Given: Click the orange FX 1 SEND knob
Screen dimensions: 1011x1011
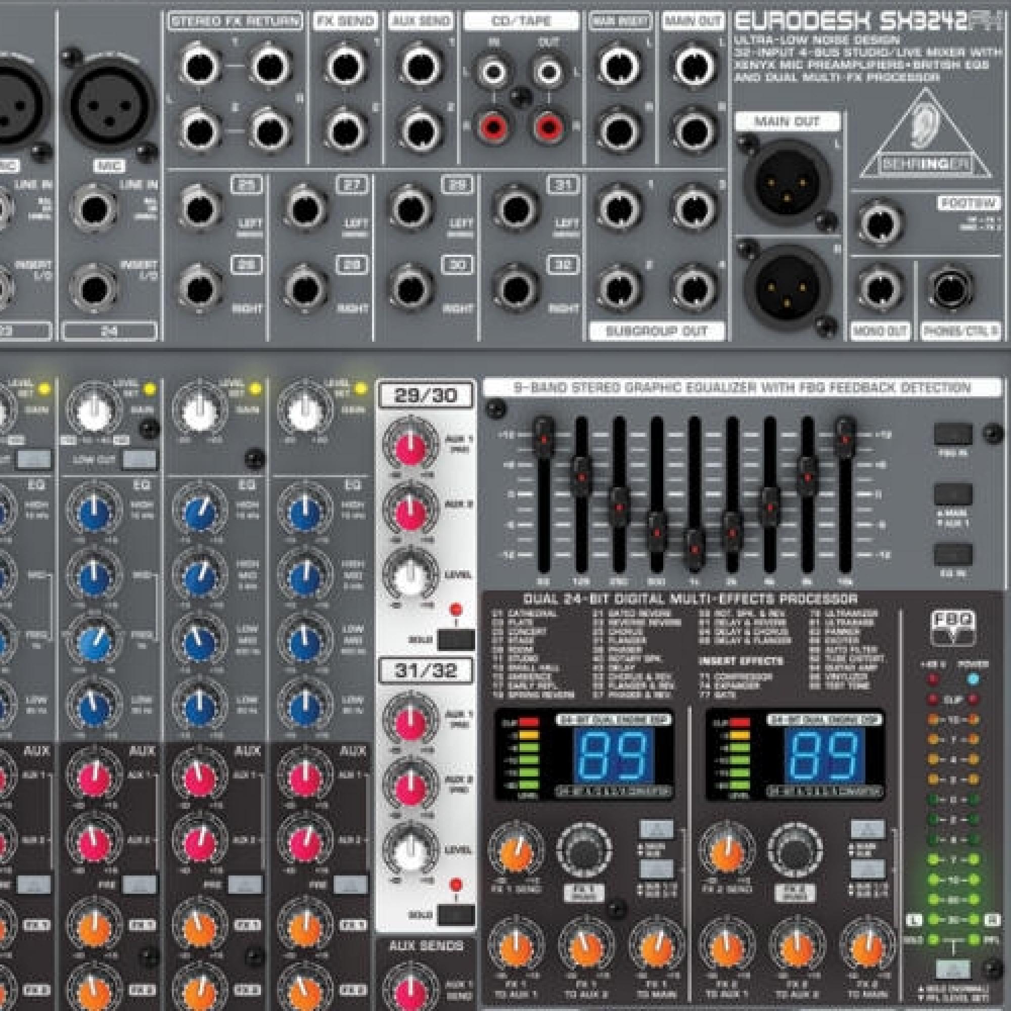Looking at the screenshot, I should [x=517, y=852].
